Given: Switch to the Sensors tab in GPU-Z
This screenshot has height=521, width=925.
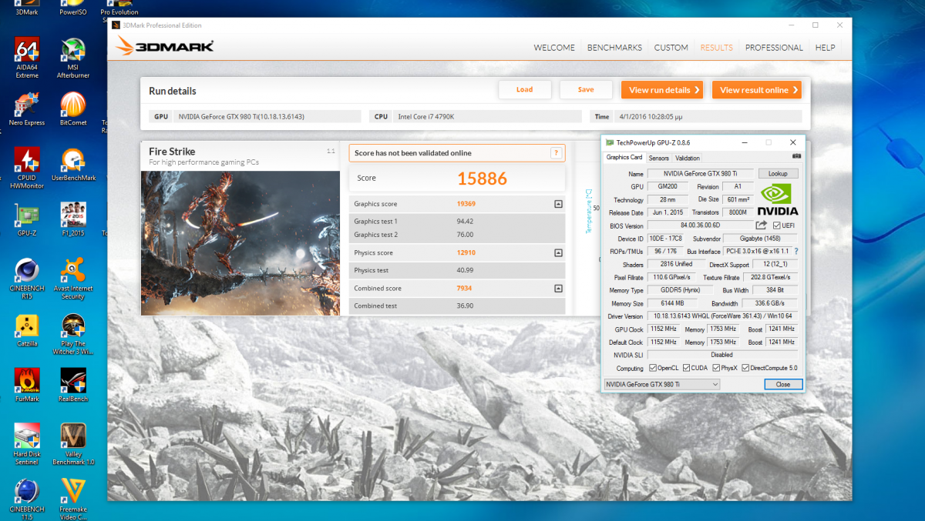Looking at the screenshot, I should coord(658,158).
